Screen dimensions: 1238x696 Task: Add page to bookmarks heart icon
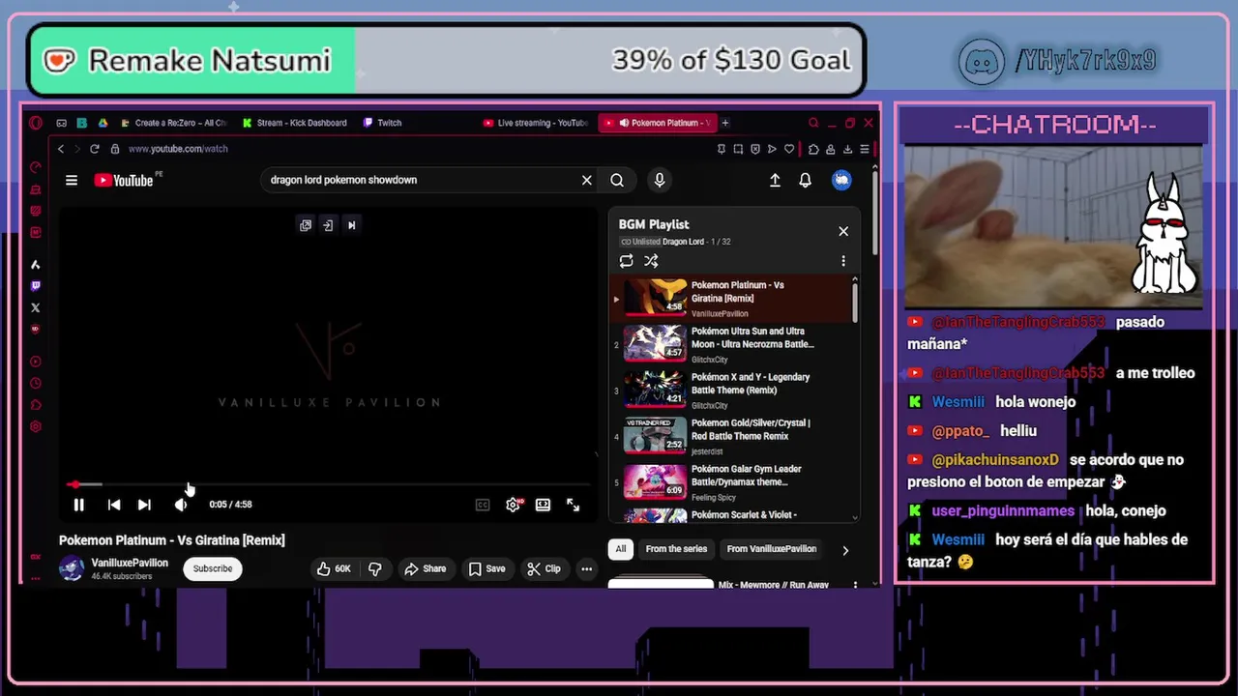789,149
